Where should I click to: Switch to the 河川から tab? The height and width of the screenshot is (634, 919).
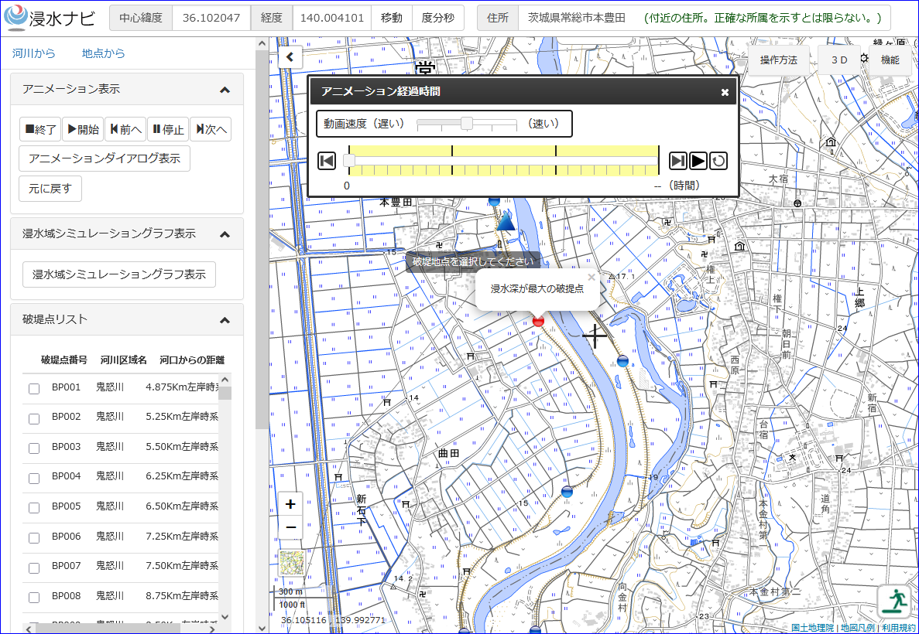coord(34,53)
